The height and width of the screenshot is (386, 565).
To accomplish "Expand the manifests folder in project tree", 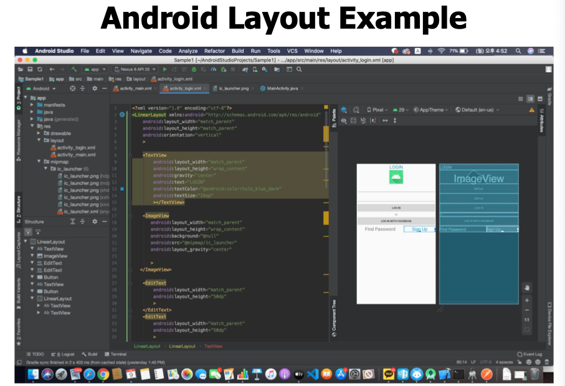I will click(32, 105).
